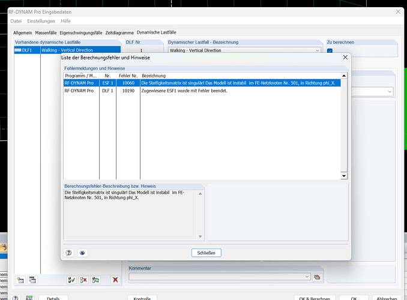Viewport: 407px width, 300px height.
Task: Click the error table scroll-up arrow
Action: [343, 76]
